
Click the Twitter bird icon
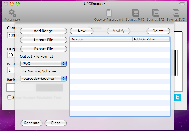[x=178, y=97]
